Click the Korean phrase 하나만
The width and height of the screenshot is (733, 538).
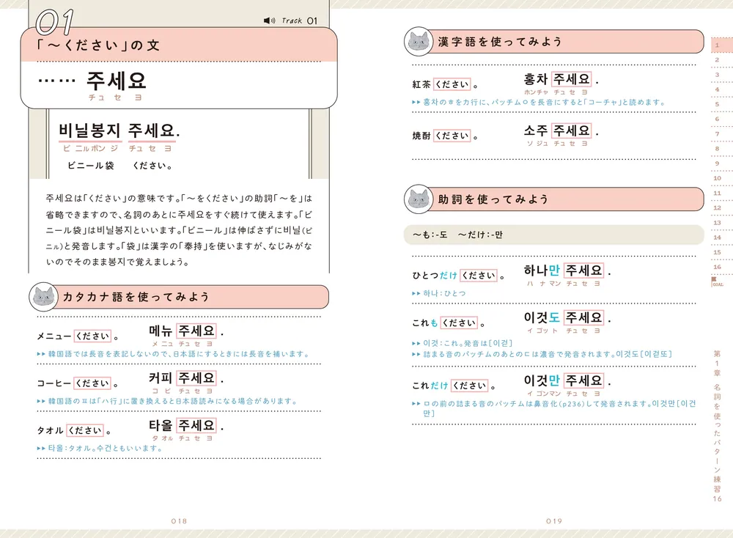[x=542, y=270]
